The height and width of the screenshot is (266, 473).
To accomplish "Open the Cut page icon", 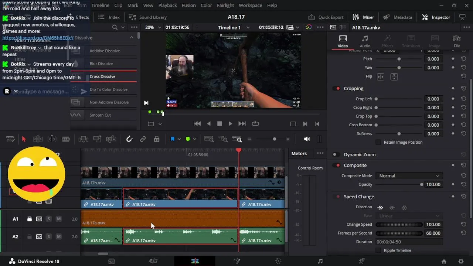I will click(x=153, y=261).
